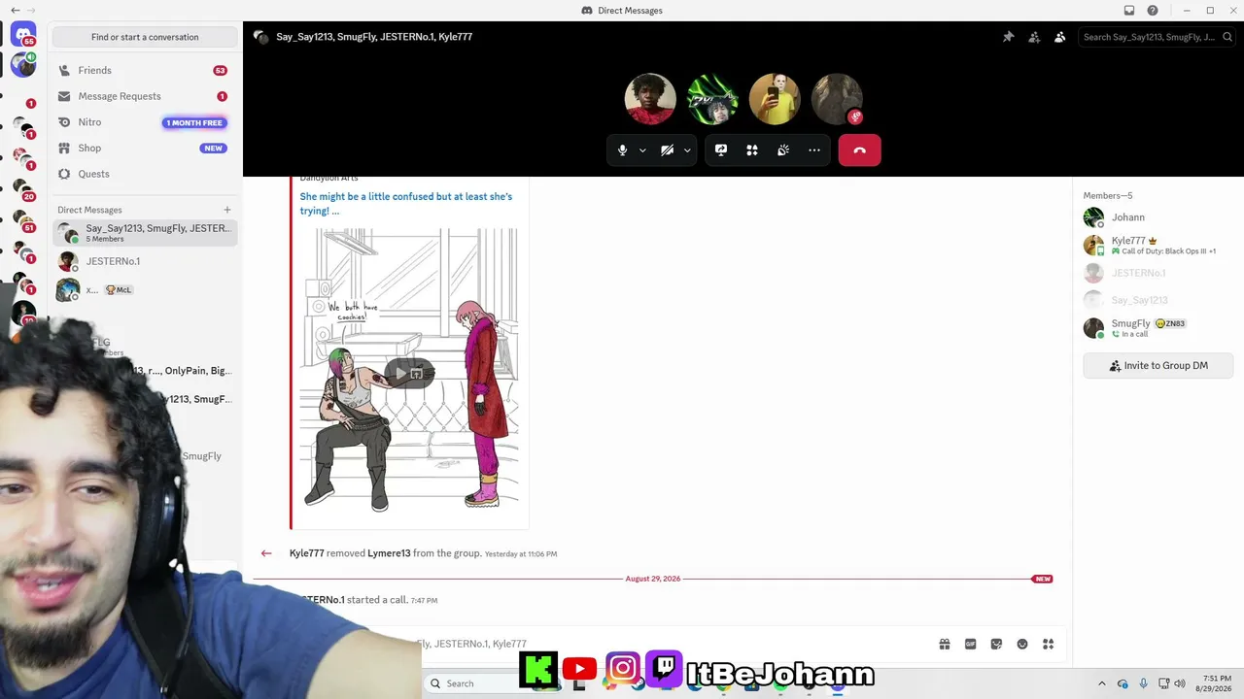Open the volume control in system tray
This screenshot has height=699, width=1244.
click(x=1180, y=683)
